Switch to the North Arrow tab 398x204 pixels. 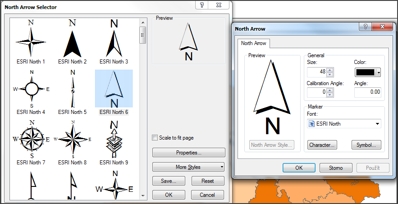tap(254, 43)
